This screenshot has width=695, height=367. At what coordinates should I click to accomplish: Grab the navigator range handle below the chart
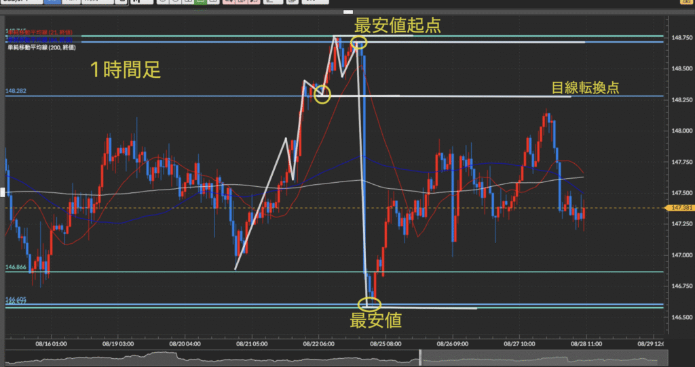point(420,358)
